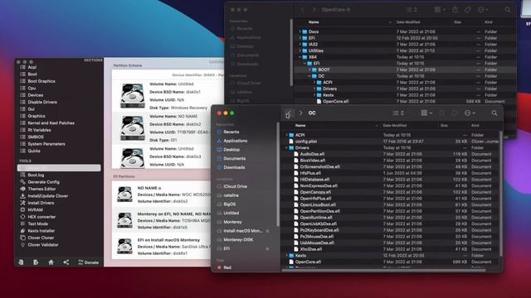Expand the ACPI folder in OC window
Viewport: 531px width, 298px height.
(x=286, y=135)
